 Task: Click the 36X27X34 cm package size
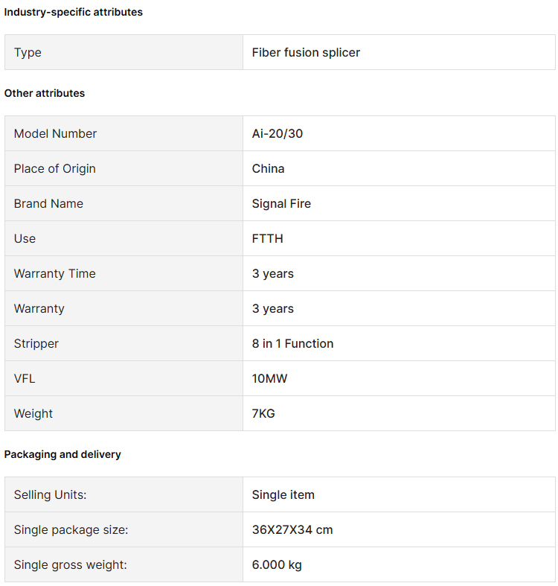coord(292,529)
